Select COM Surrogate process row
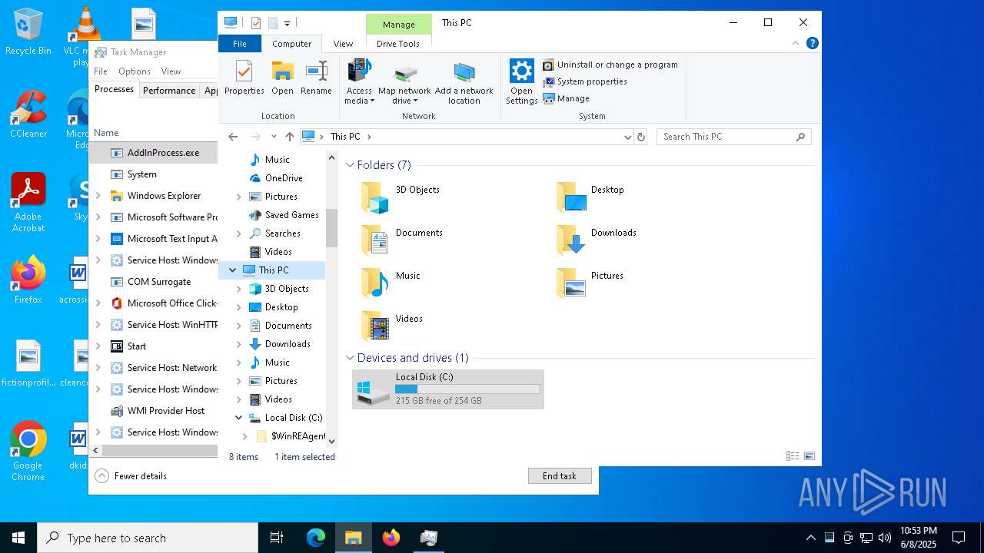Image resolution: width=984 pixels, height=553 pixels. [x=154, y=282]
